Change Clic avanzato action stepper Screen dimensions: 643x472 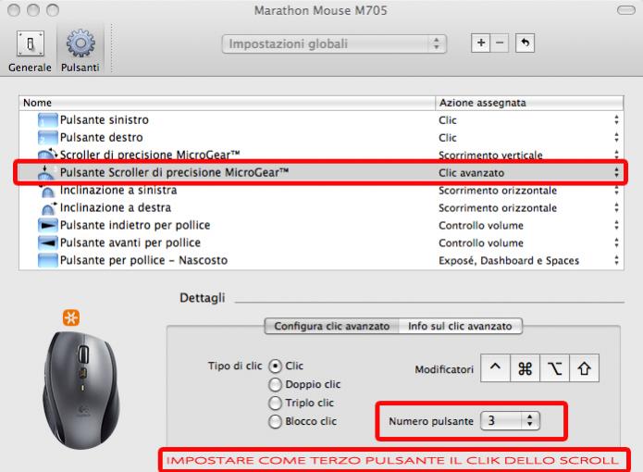coord(616,173)
